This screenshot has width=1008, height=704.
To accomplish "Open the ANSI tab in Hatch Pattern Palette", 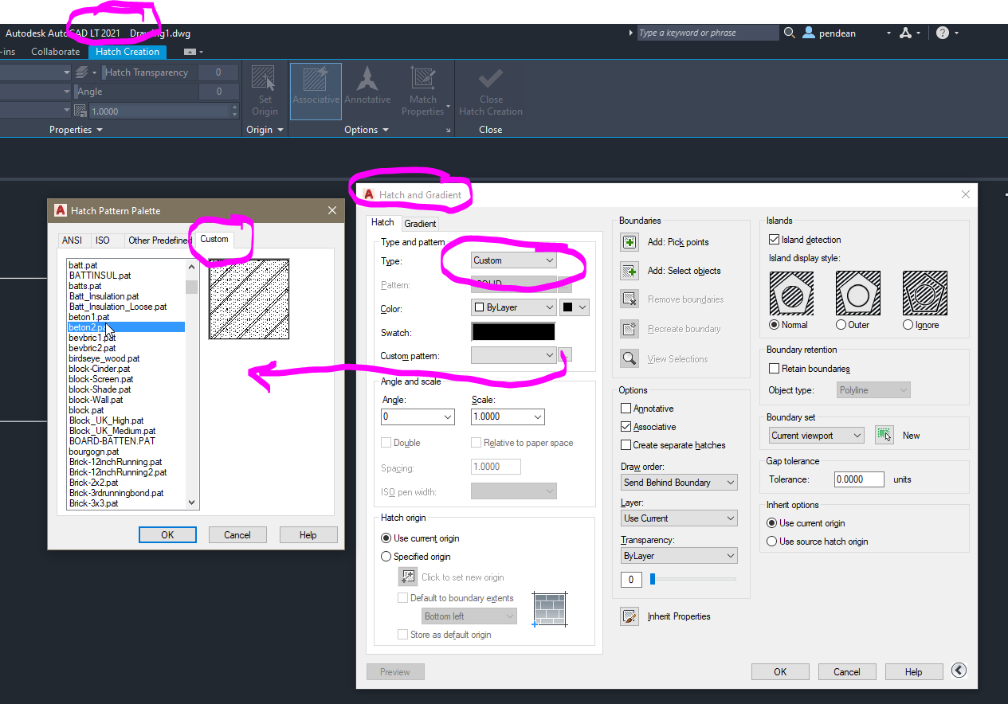I will (x=72, y=239).
